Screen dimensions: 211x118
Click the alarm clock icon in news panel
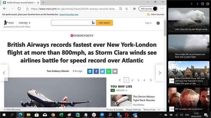(x=203, y=4)
